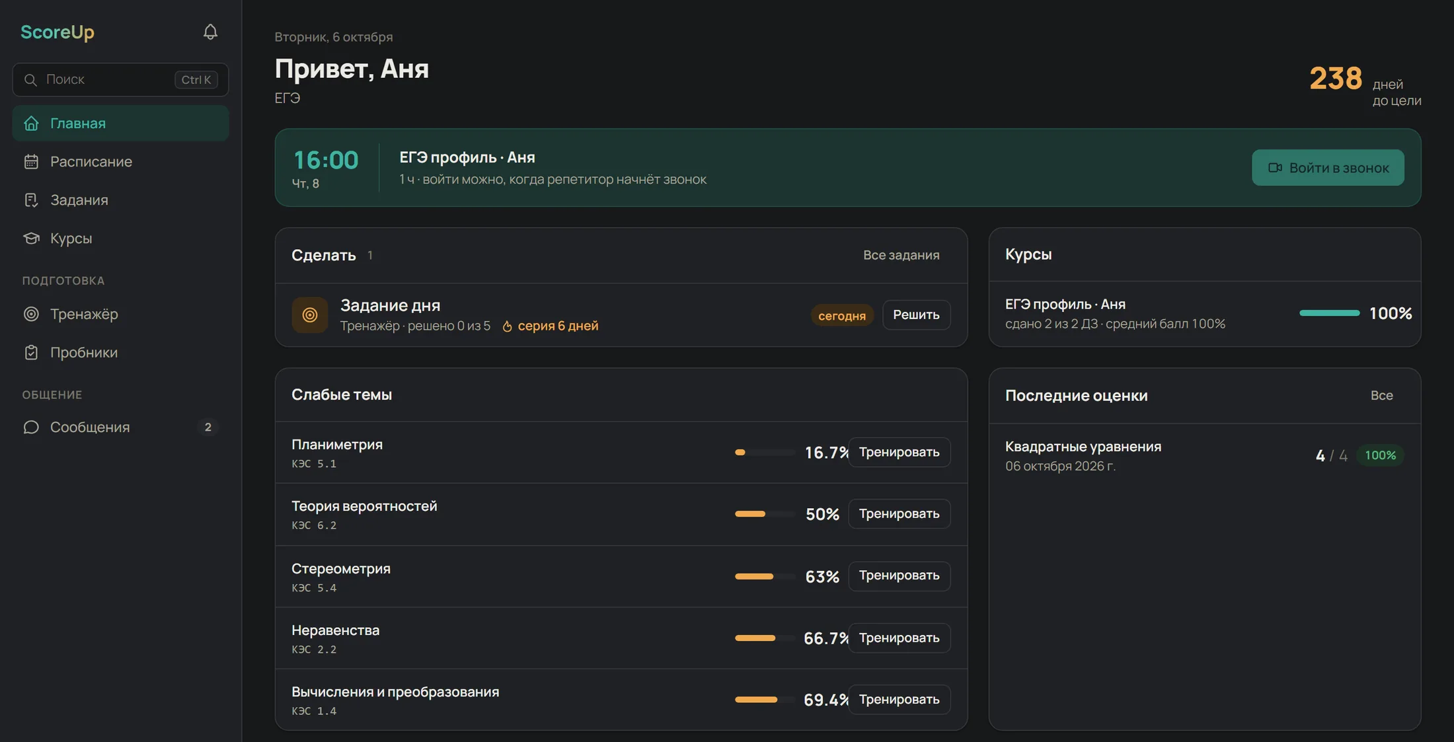The width and height of the screenshot is (1454, 742).
Task: Open Расписание section
Action: pos(121,162)
